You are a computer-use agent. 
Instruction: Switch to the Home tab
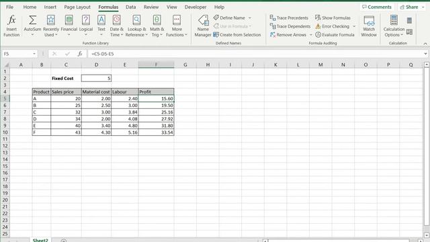30,7
